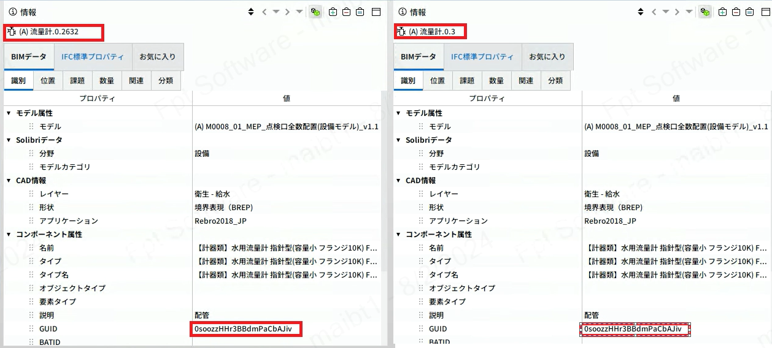Select 識別 sub-tab in left panel
This screenshot has height=348, width=772.
pos(18,80)
